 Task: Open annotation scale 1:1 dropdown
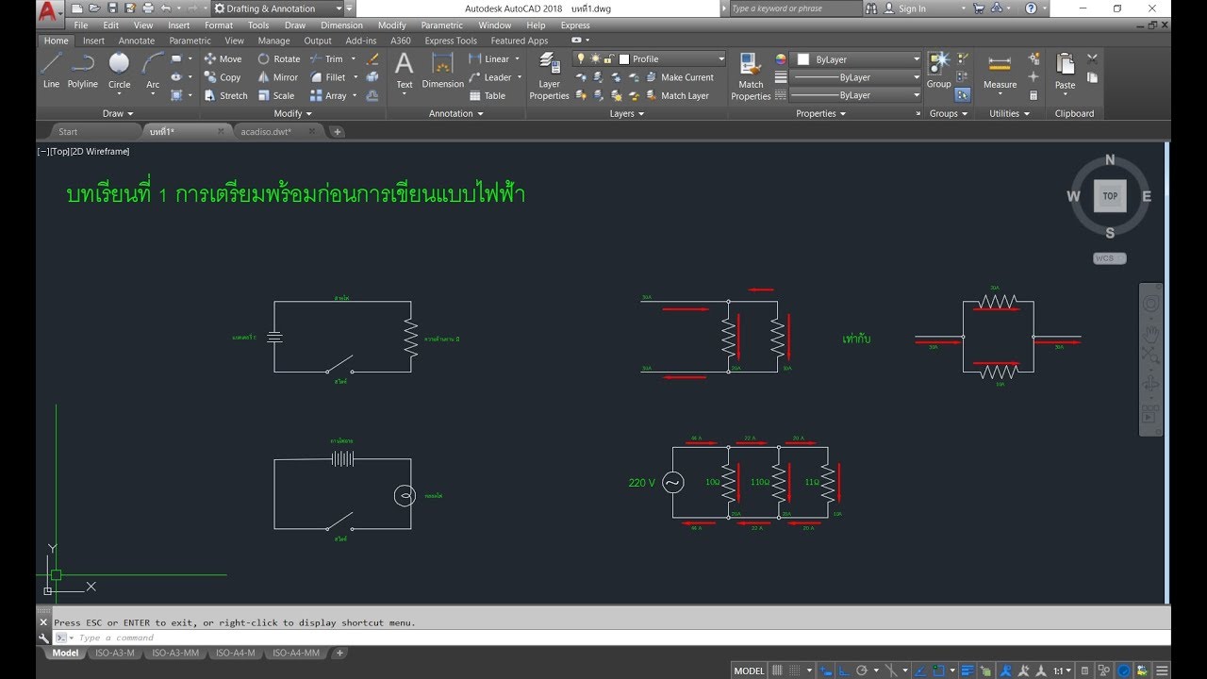(1062, 671)
